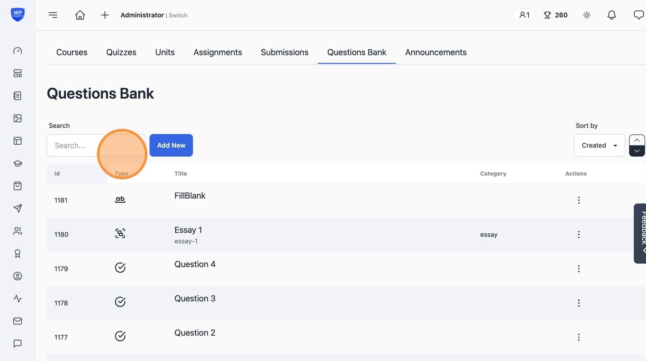Open the checklist document sidebar icon
The width and height of the screenshot is (646, 361).
tap(17, 96)
